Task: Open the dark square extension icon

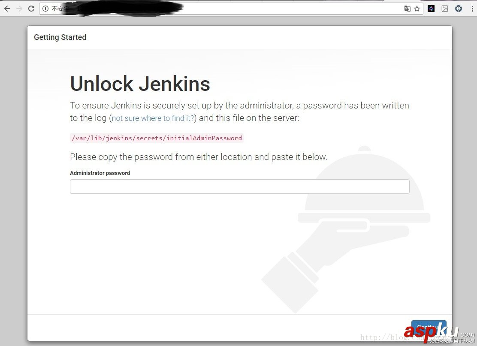Action: (x=431, y=9)
